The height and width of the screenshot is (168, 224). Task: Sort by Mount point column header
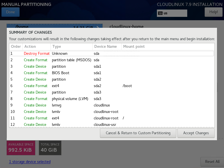pyautogui.click(x=168, y=47)
